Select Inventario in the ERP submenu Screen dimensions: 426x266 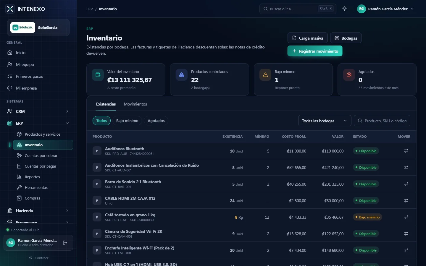(43, 145)
